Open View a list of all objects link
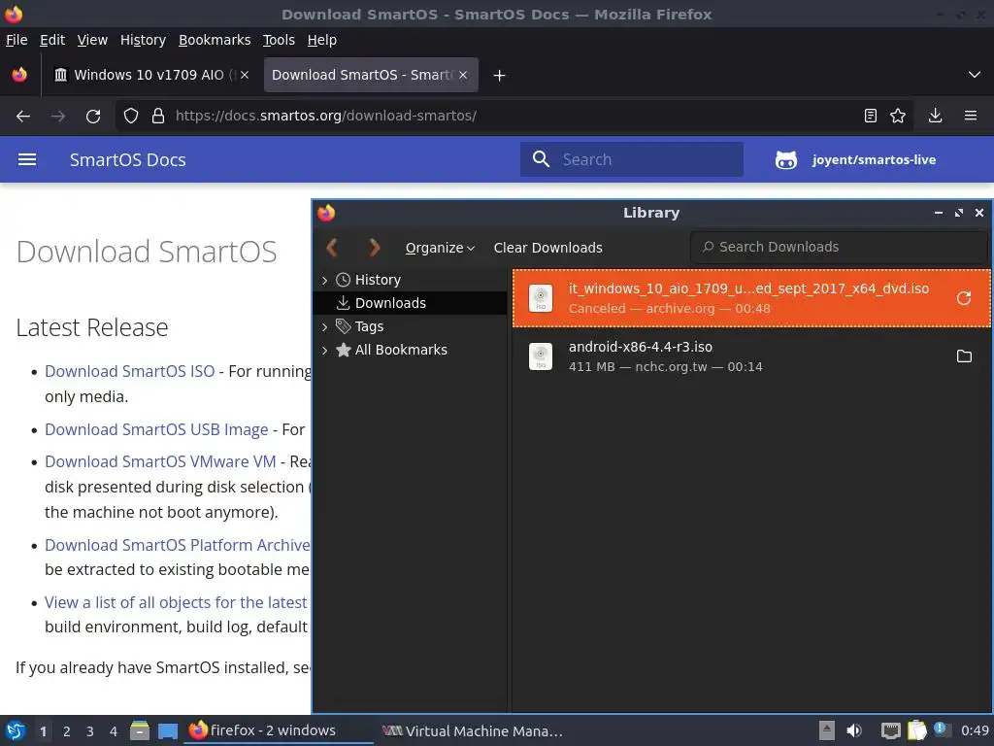Image resolution: width=994 pixels, height=746 pixels. pos(176,602)
